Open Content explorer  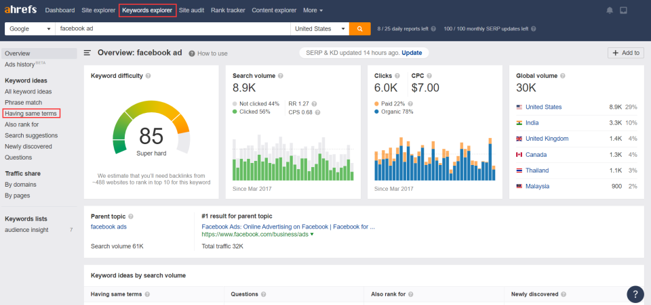[274, 10]
